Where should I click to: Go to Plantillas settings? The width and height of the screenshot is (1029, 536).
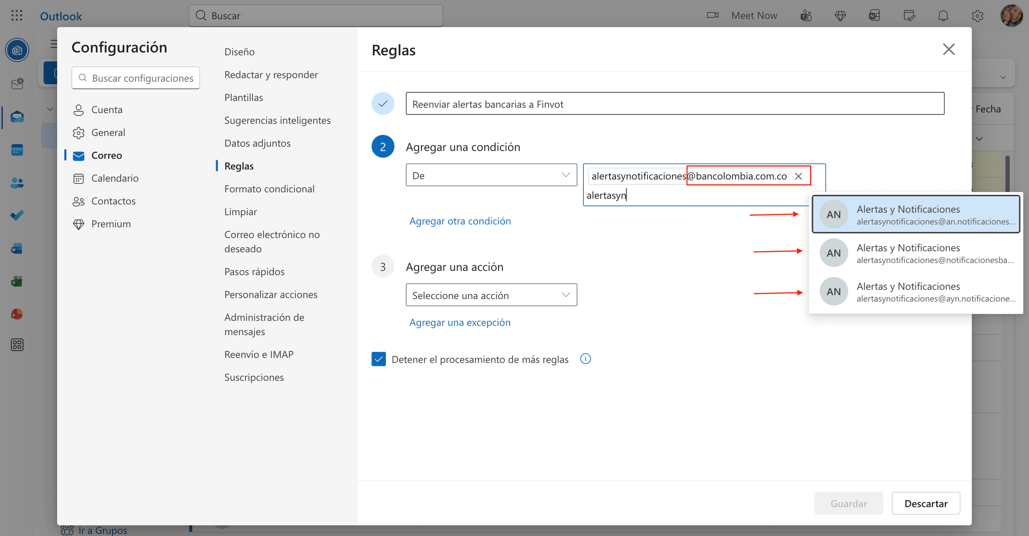[x=244, y=97]
